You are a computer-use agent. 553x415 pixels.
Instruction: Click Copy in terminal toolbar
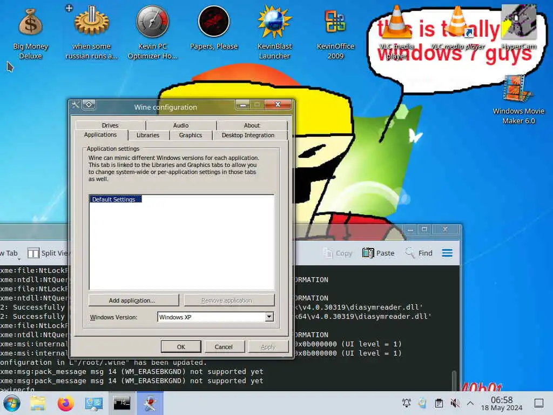click(x=338, y=253)
